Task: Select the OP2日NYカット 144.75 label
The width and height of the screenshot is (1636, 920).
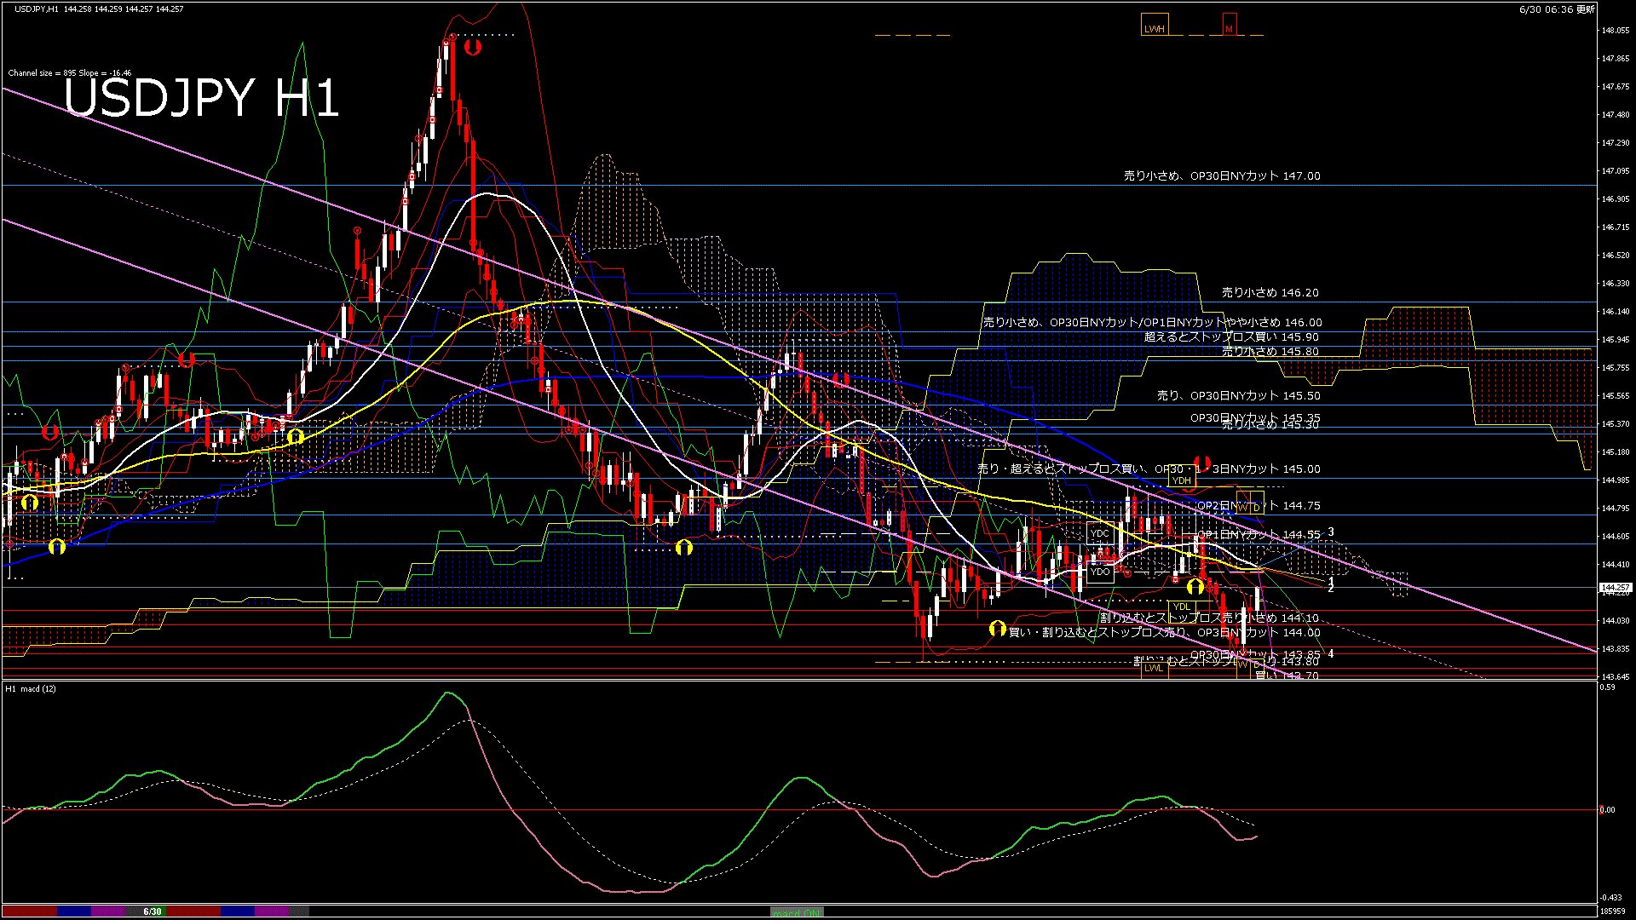Action: point(1259,506)
